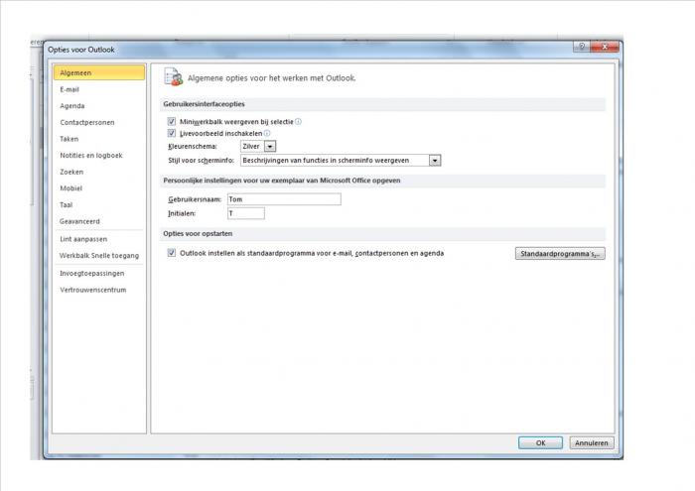Open Lint aanpassen settings
Image resolution: width=695 pixels, height=491 pixels.
(x=83, y=239)
